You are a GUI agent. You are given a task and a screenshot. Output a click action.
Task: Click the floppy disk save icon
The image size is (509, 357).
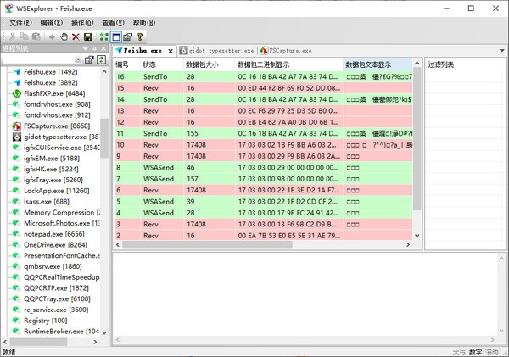click(87, 36)
